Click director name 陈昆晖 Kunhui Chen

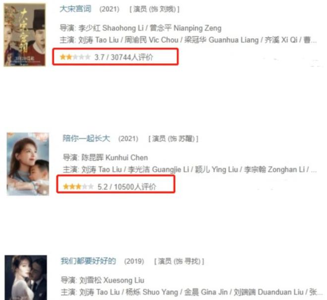115,158
